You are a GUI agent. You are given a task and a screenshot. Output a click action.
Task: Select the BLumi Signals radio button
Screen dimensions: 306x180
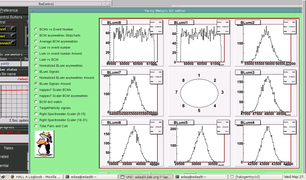coord(36,72)
